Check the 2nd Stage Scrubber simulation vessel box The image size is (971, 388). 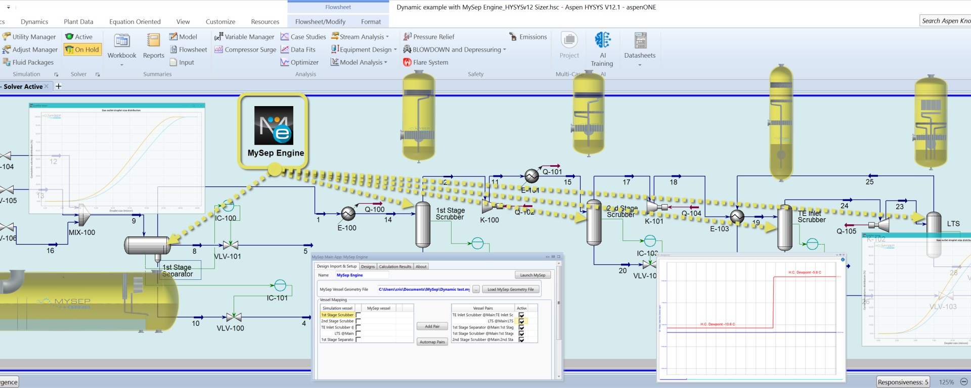pos(358,321)
